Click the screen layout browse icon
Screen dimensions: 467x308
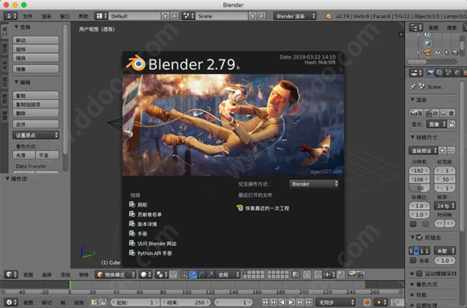pyautogui.click(x=101, y=16)
